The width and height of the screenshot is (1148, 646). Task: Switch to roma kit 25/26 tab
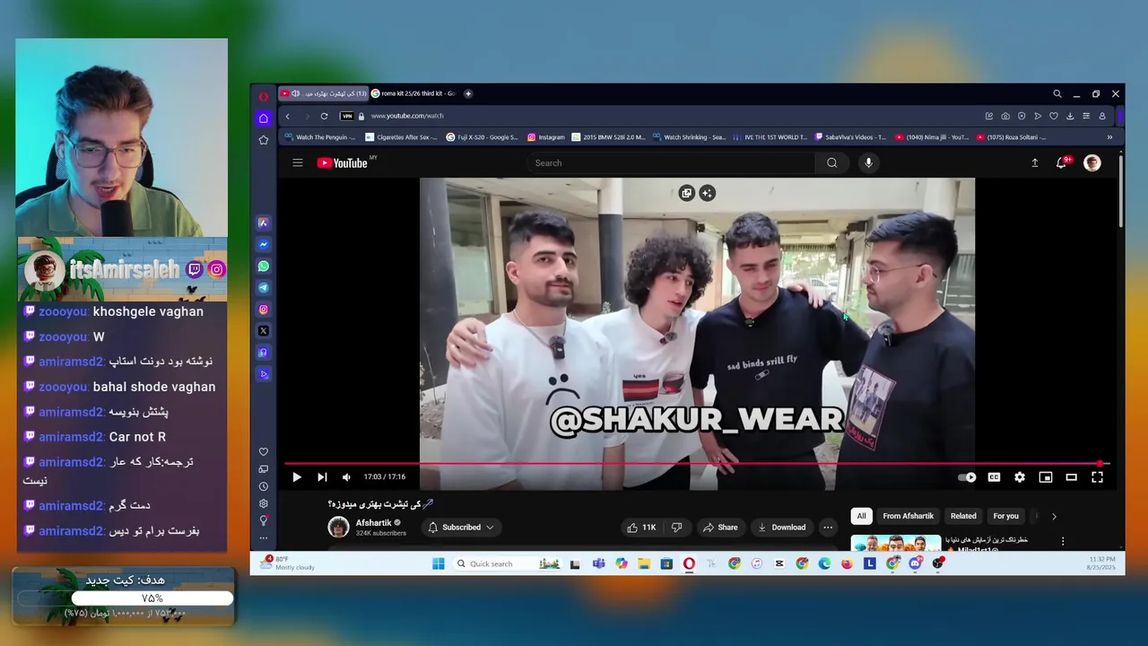pyautogui.click(x=413, y=93)
